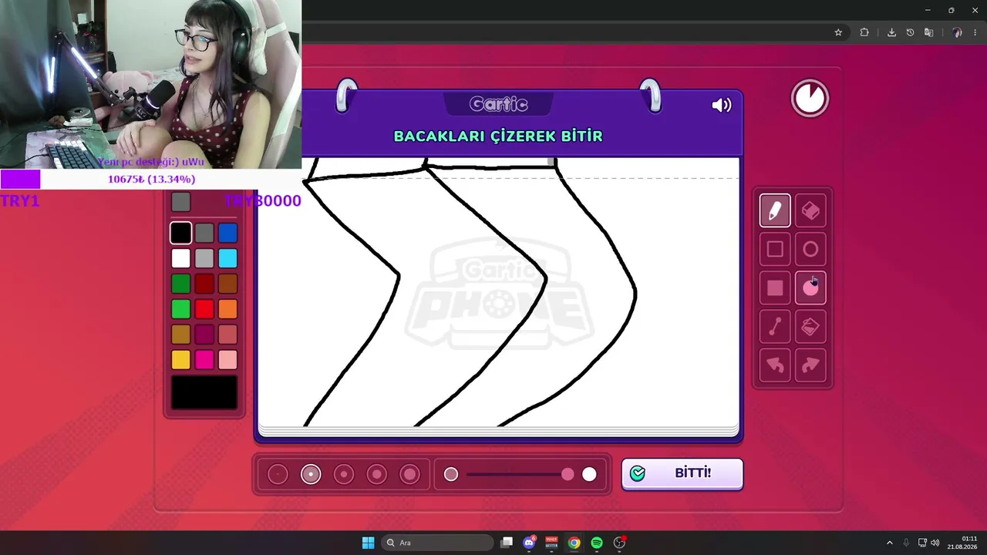Pick the dark red color swatch

click(x=204, y=284)
